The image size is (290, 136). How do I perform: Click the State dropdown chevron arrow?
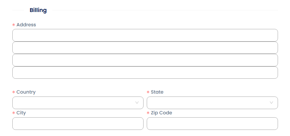pyautogui.click(x=271, y=103)
